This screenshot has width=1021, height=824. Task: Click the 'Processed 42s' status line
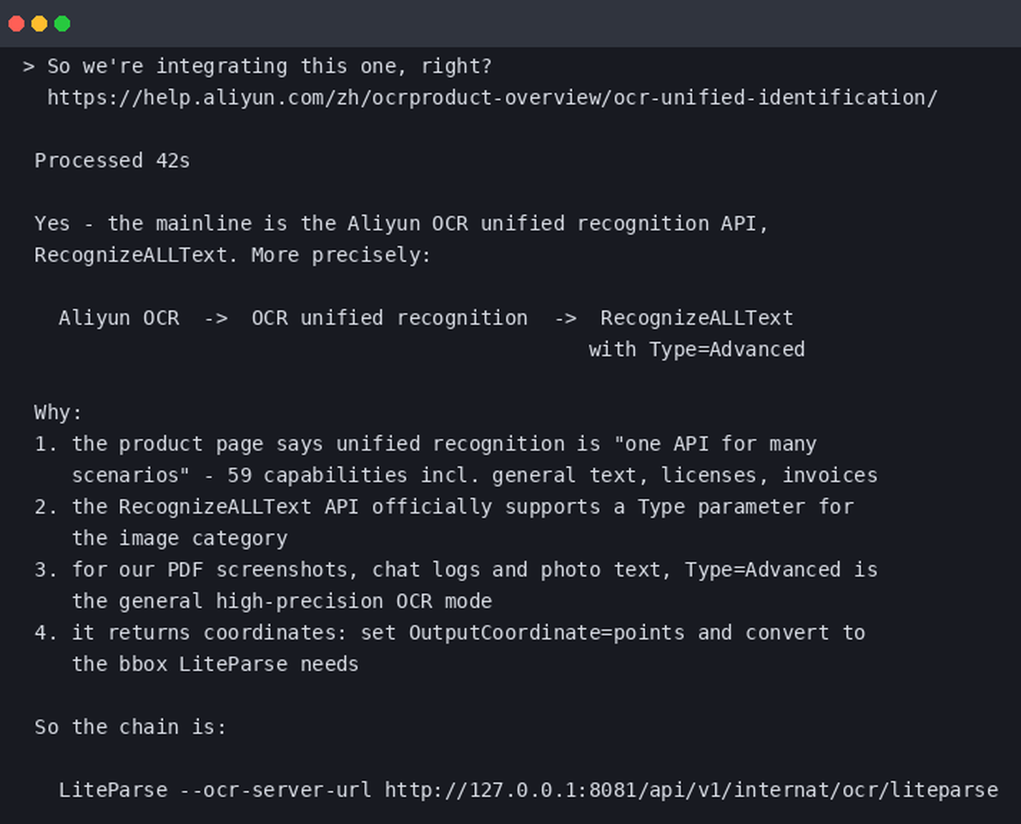(x=112, y=160)
